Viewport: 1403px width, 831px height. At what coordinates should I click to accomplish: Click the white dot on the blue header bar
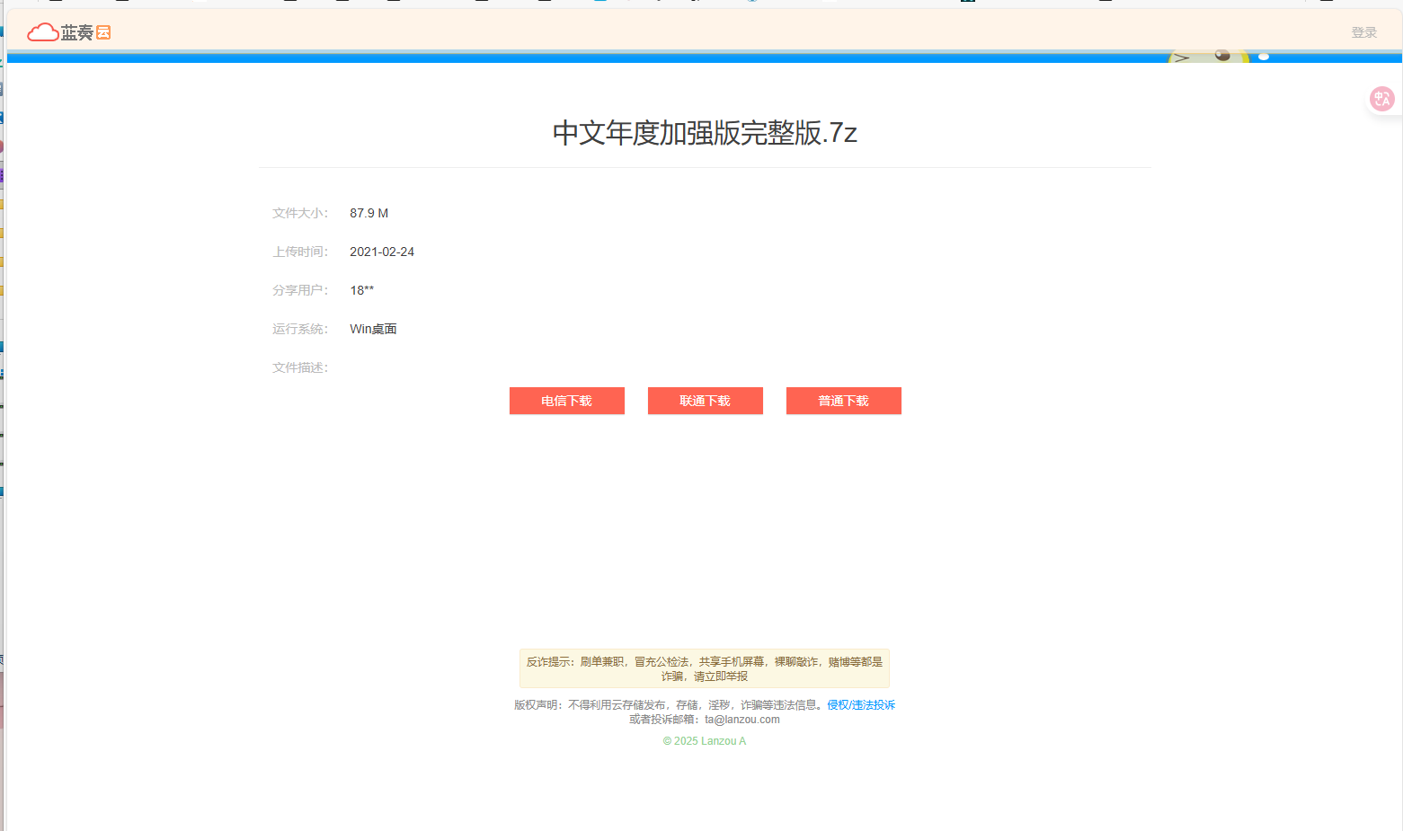click(x=1265, y=56)
